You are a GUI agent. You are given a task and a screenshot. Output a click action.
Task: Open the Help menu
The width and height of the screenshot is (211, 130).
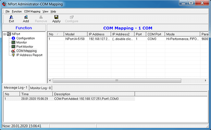click(53, 12)
